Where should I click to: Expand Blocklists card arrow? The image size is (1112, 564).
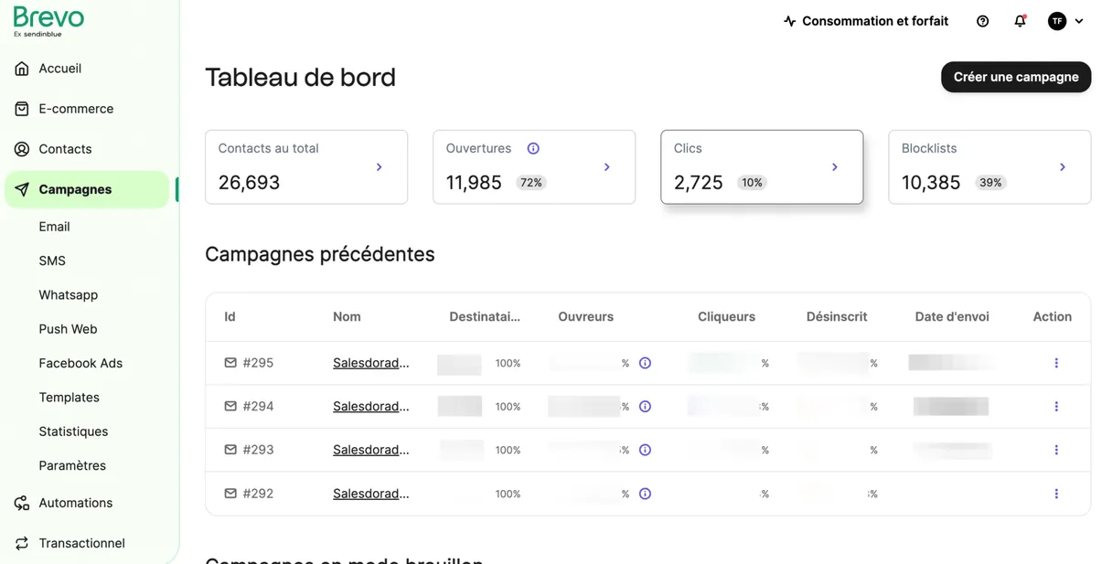[1063, 167]
